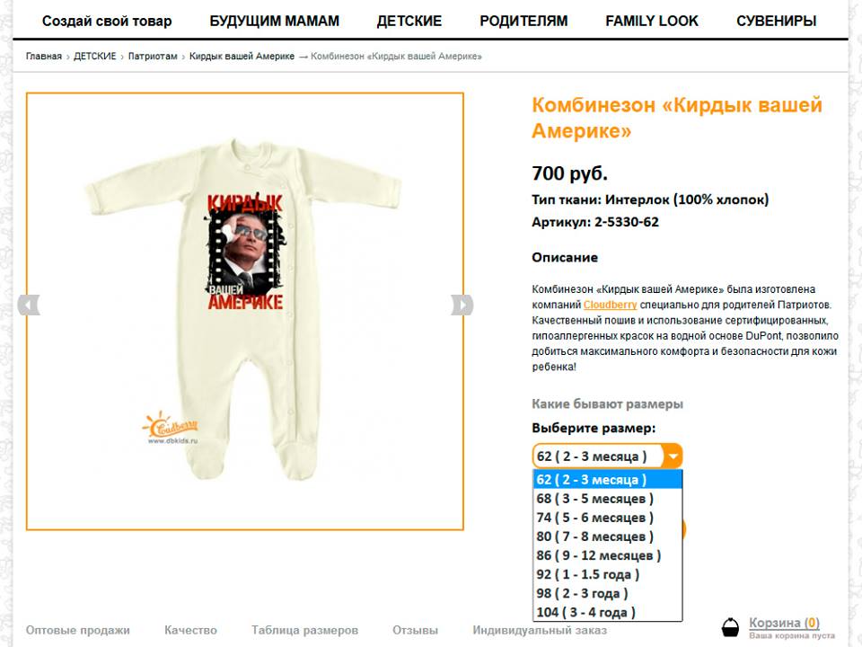Follow the Cloudberry link in description
Screen dimensions: 862x647
(x=610, y=305)
